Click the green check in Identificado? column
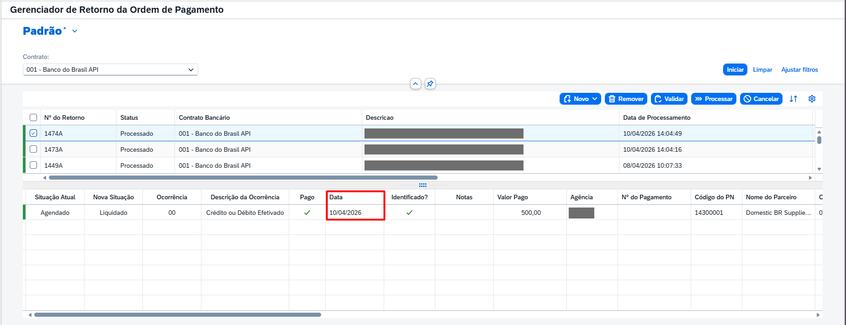 tap(409, 213)
